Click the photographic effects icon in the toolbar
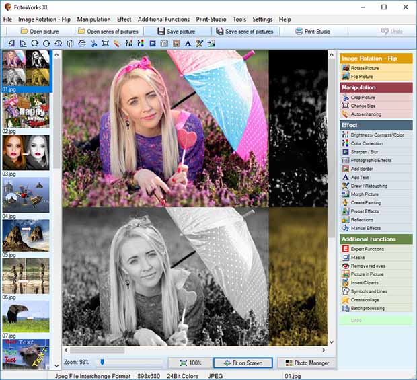Viewport: 417px width, 380px height. (x=164, y=43)
